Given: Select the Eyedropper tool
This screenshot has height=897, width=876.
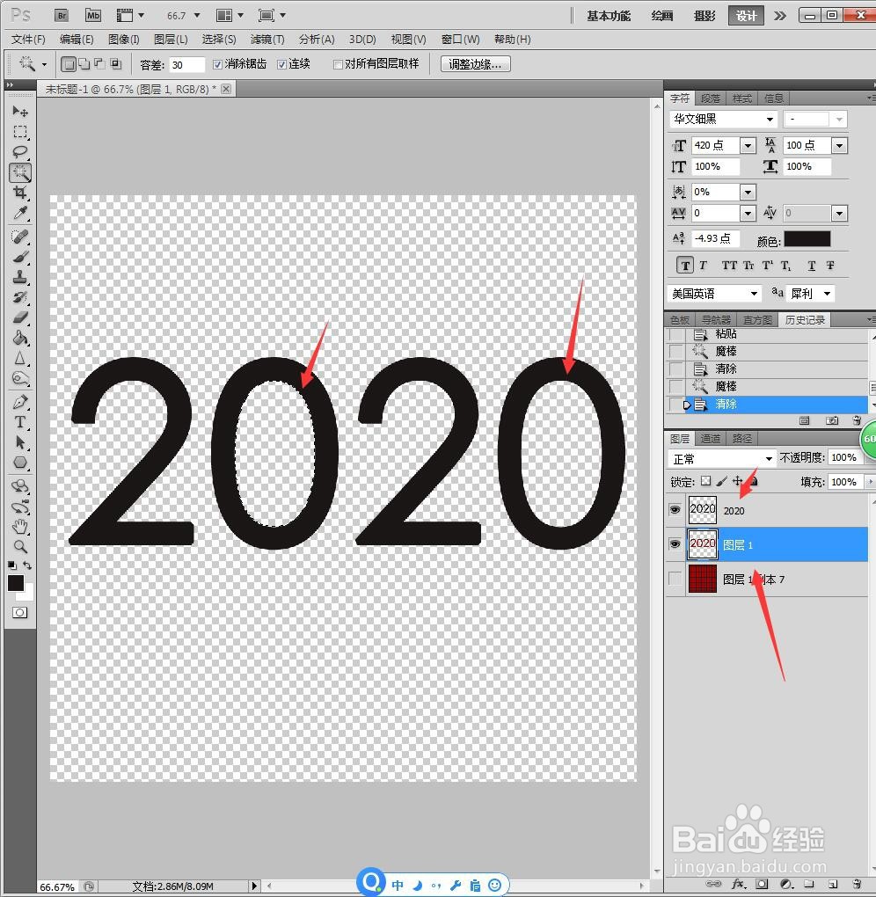Looking at the screenshot, I should [x=20, y=213].
